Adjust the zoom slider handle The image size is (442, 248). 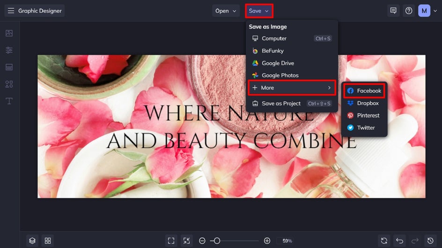[217, 241]
